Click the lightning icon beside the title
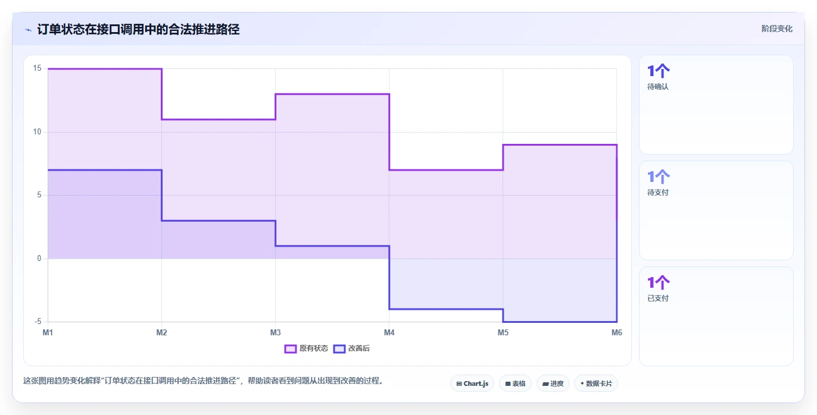 click(x=28, y=30)
